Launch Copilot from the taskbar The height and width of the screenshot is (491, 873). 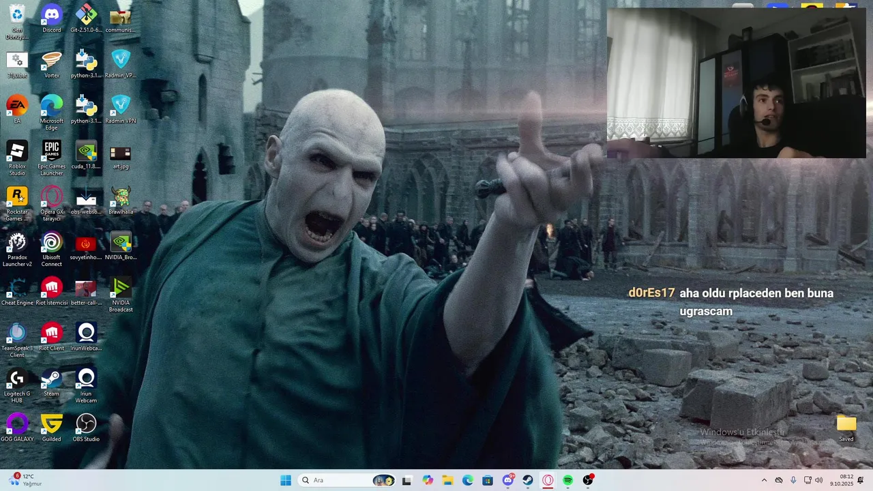tap(428, 480)
